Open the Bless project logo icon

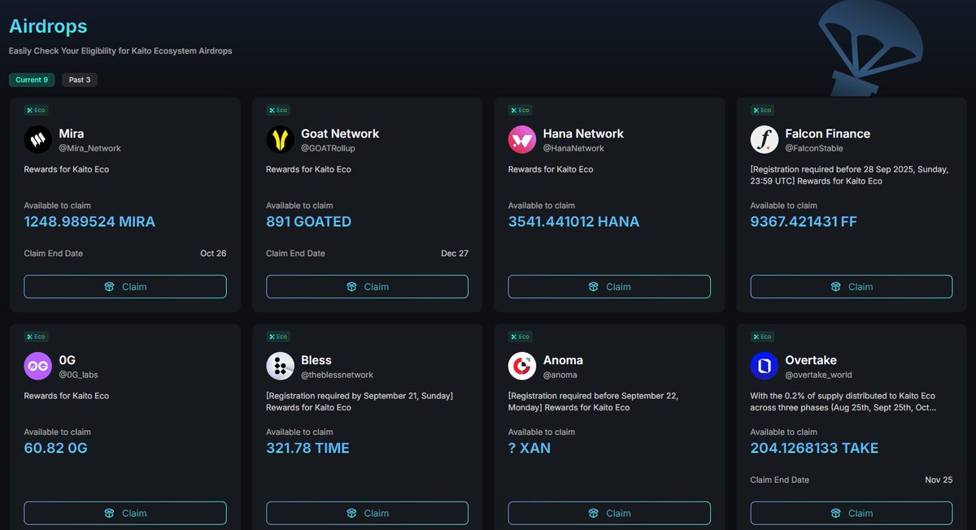pos(280,367)
